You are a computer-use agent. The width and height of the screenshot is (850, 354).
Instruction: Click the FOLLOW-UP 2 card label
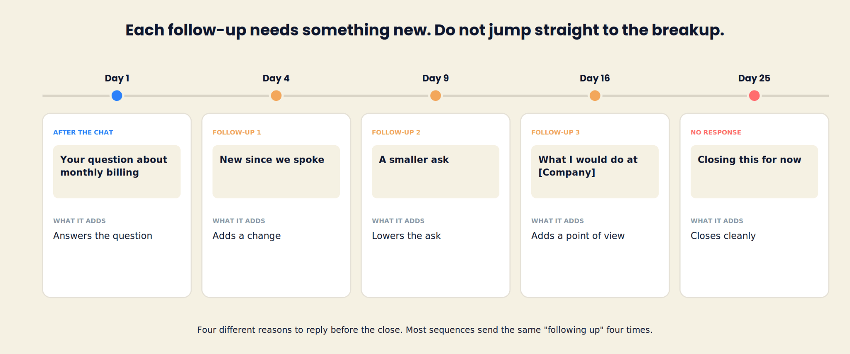pos(396,132)
